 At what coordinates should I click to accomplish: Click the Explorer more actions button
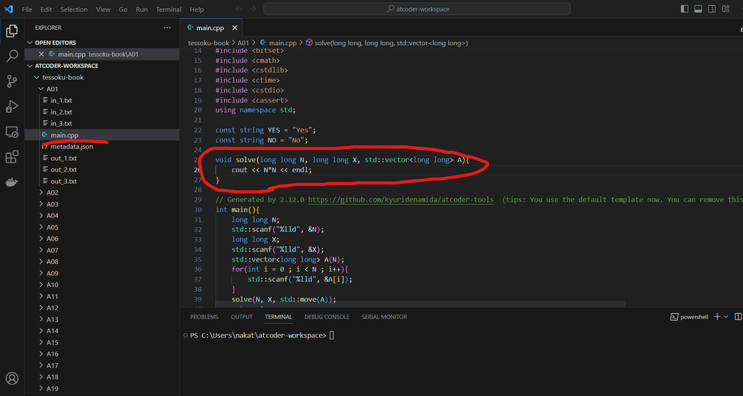coord(167,27)
